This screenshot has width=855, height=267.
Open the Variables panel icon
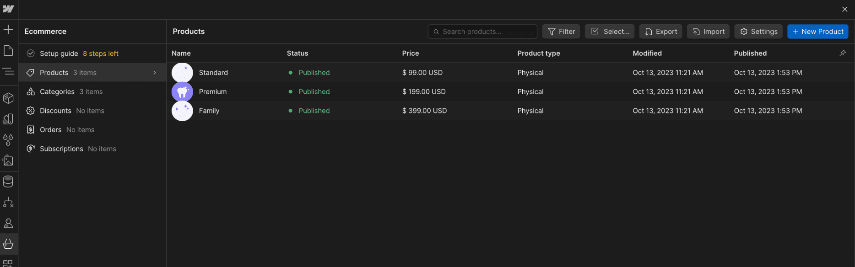pyautogui.click(x=8, y=119)
